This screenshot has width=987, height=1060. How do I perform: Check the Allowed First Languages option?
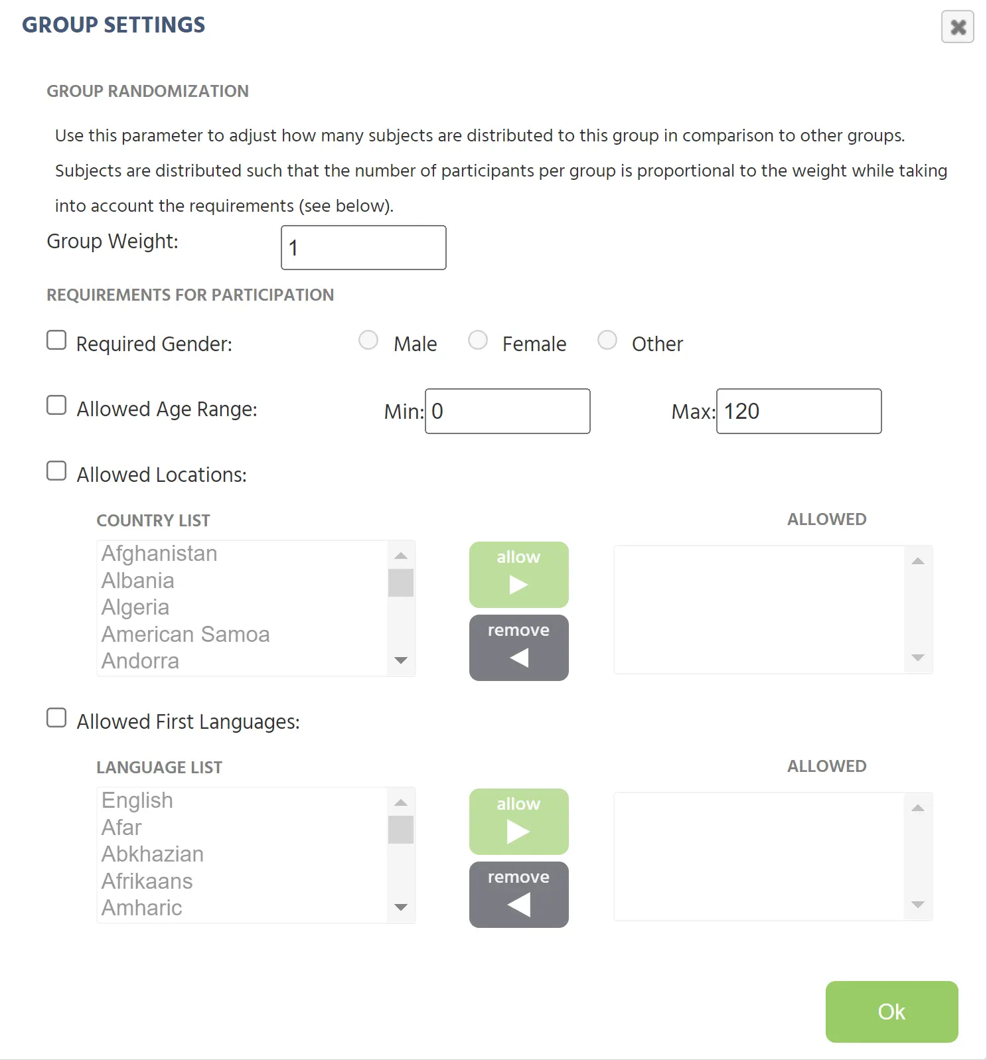[56, 718]
